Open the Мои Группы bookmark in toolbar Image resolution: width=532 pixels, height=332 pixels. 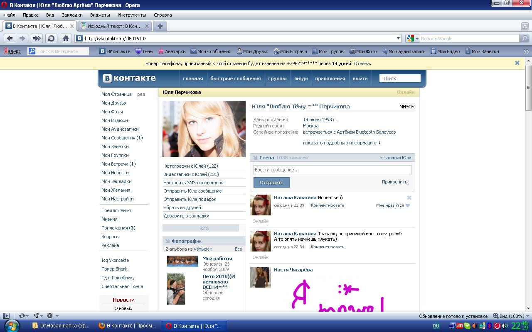click(328, 51)
